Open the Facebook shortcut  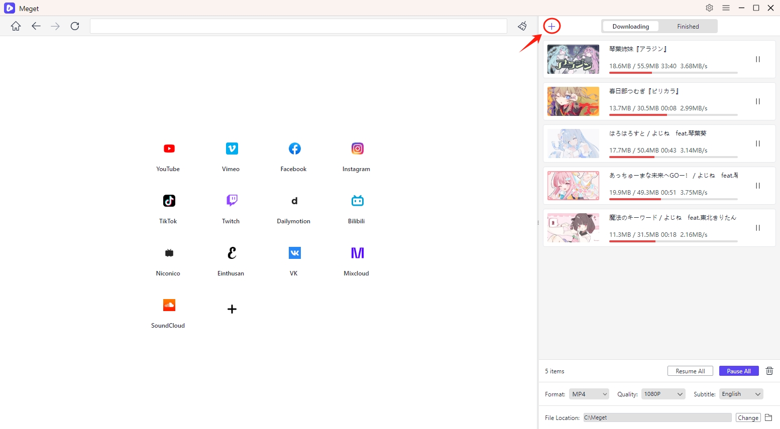point(294,157)
